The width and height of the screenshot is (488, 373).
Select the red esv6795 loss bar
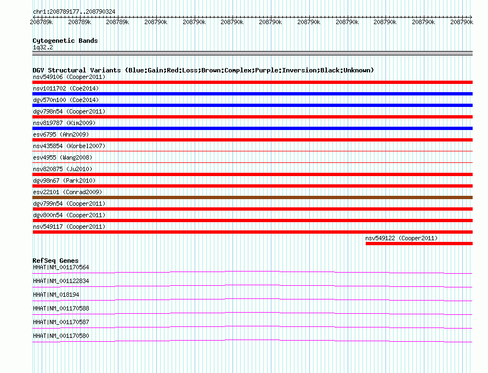point(252,140)
